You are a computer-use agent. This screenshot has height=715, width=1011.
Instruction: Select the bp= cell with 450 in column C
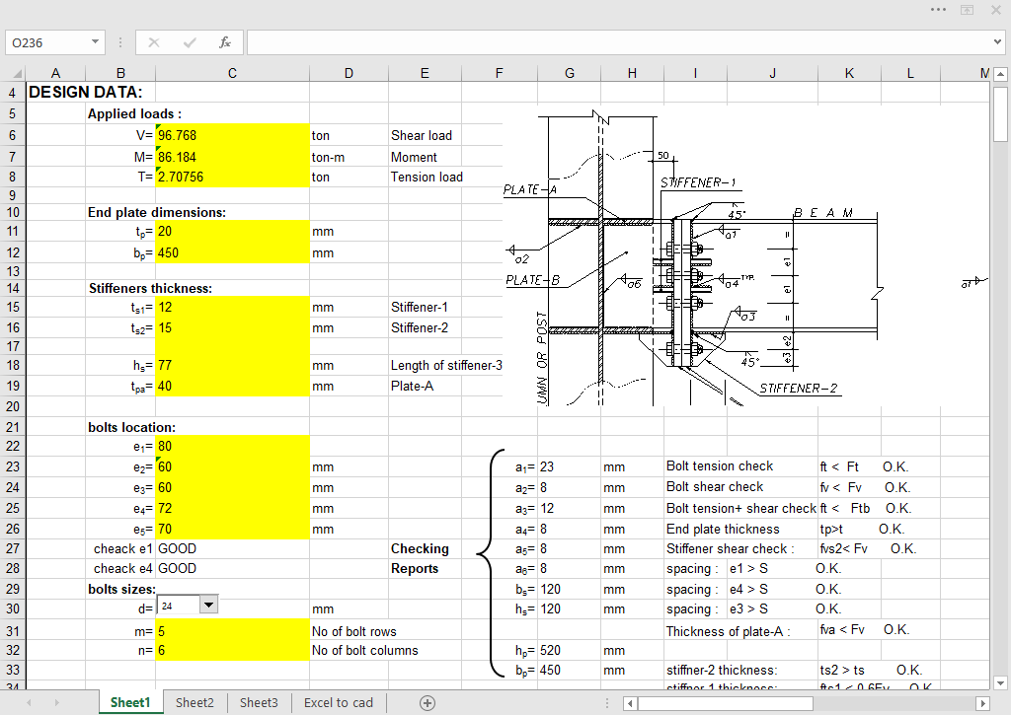[x=232, y=253]
